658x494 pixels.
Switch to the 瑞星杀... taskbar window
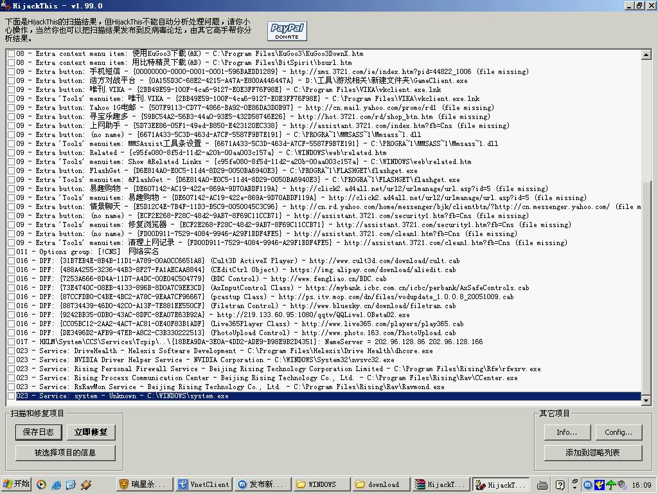[x=145, y=484]
